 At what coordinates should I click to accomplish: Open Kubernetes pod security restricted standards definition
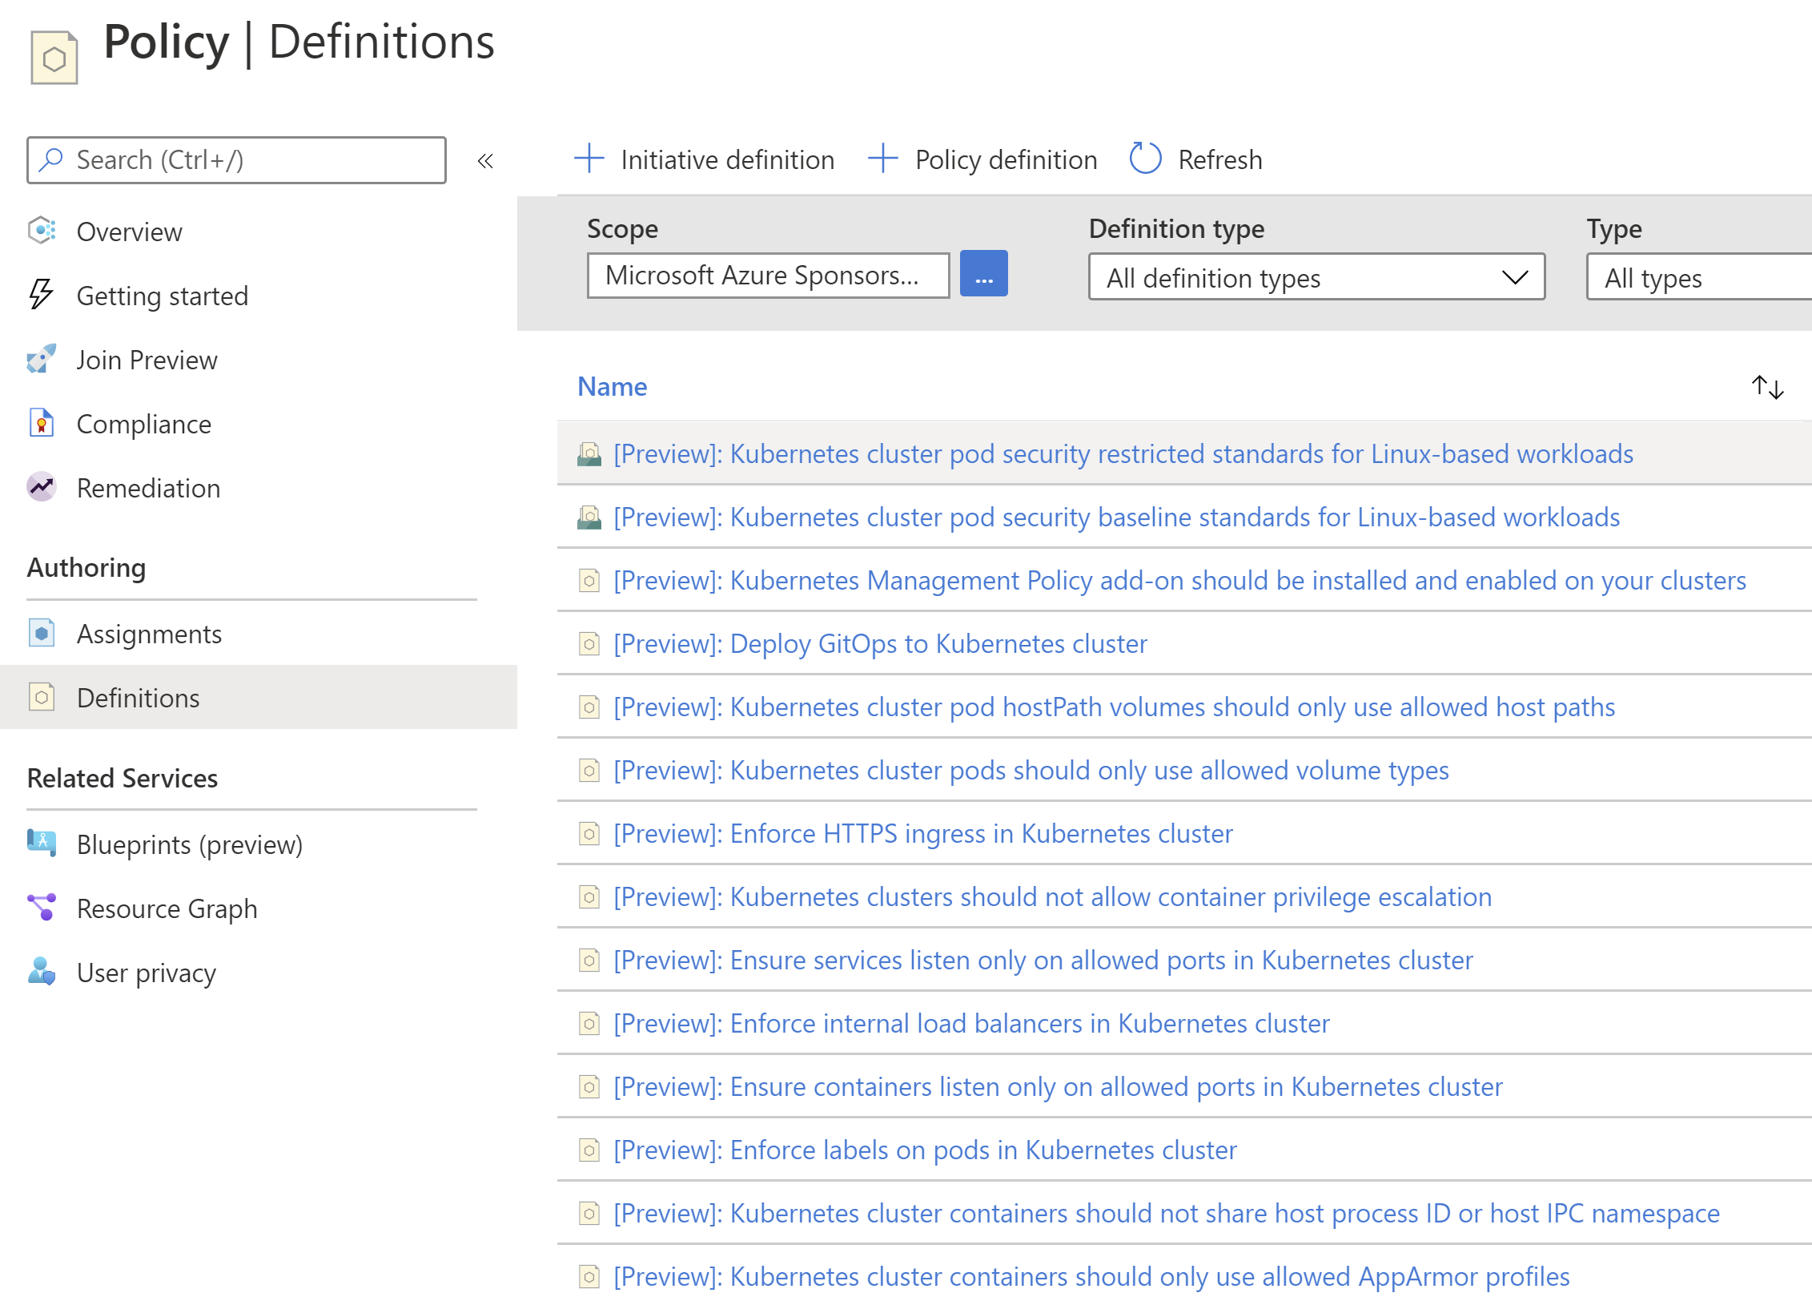pos(1123,454)
